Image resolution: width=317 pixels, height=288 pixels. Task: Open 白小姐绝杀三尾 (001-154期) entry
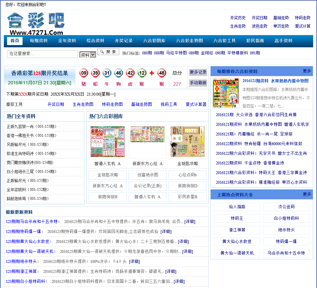tap(32, 172)
